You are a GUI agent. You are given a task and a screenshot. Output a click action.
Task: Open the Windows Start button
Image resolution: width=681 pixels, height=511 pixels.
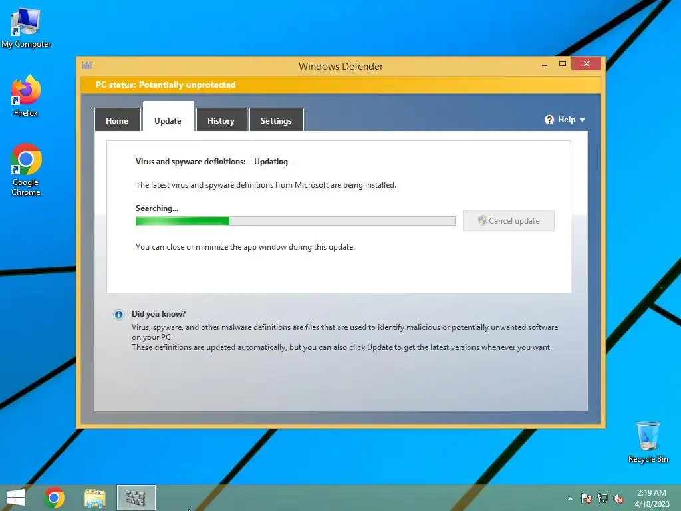(16, 498)
